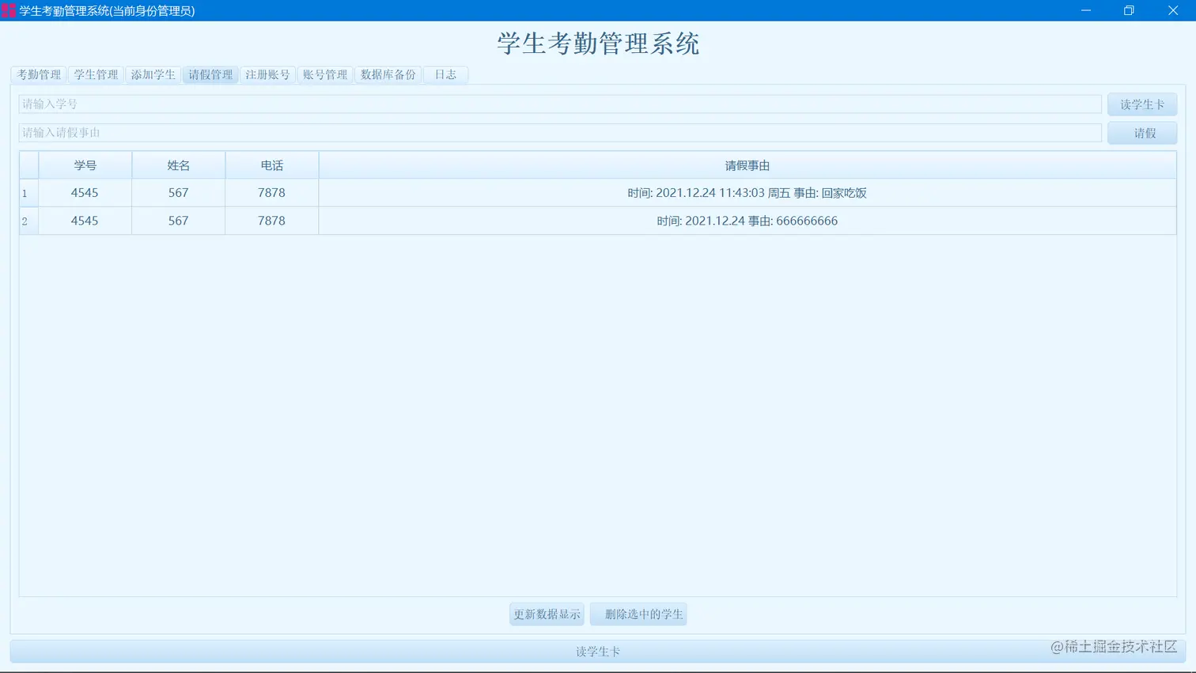Click the 电话 column header
The image size is (1196, 673).
point(272,165)
